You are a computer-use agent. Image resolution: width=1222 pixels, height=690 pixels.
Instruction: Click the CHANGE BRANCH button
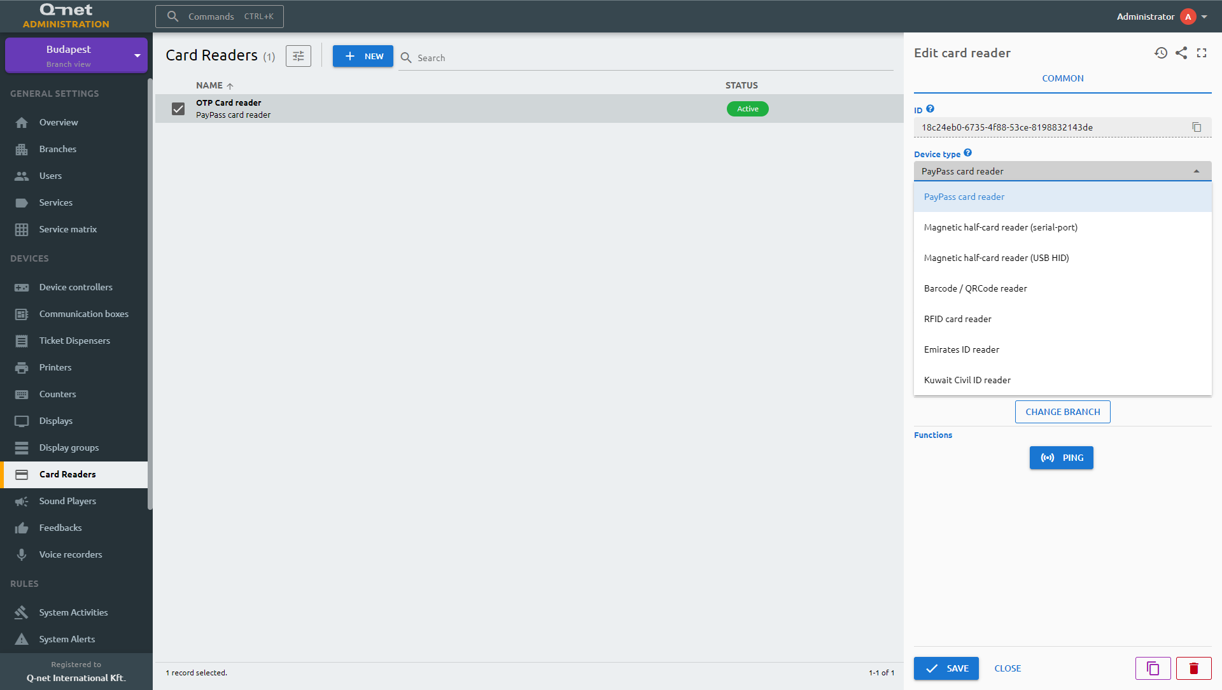(x=1062, y=412)
